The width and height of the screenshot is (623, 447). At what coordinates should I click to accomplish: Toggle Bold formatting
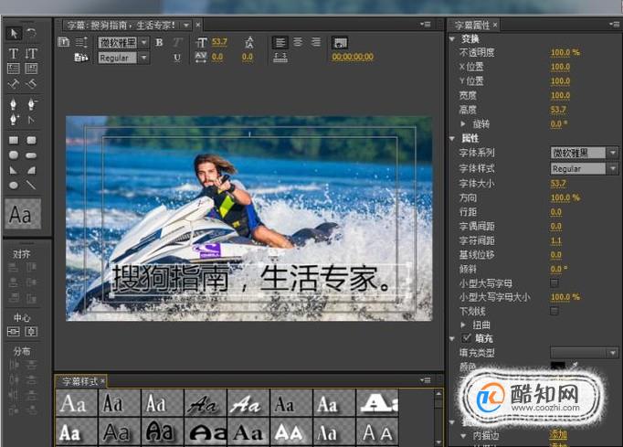[x=159, y=42]
